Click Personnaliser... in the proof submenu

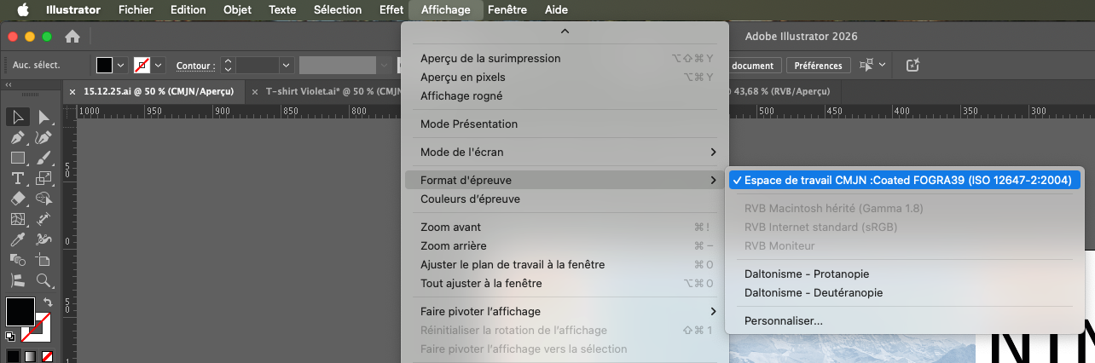[x=783, y=320]
